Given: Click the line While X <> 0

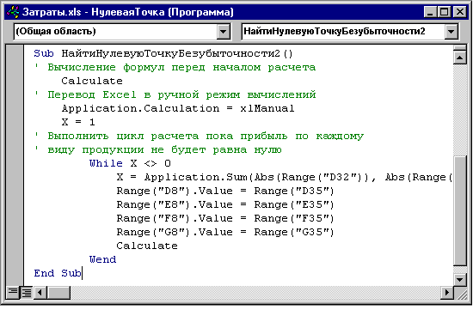Looking at the screenshot, I should (x=131, y=163).
